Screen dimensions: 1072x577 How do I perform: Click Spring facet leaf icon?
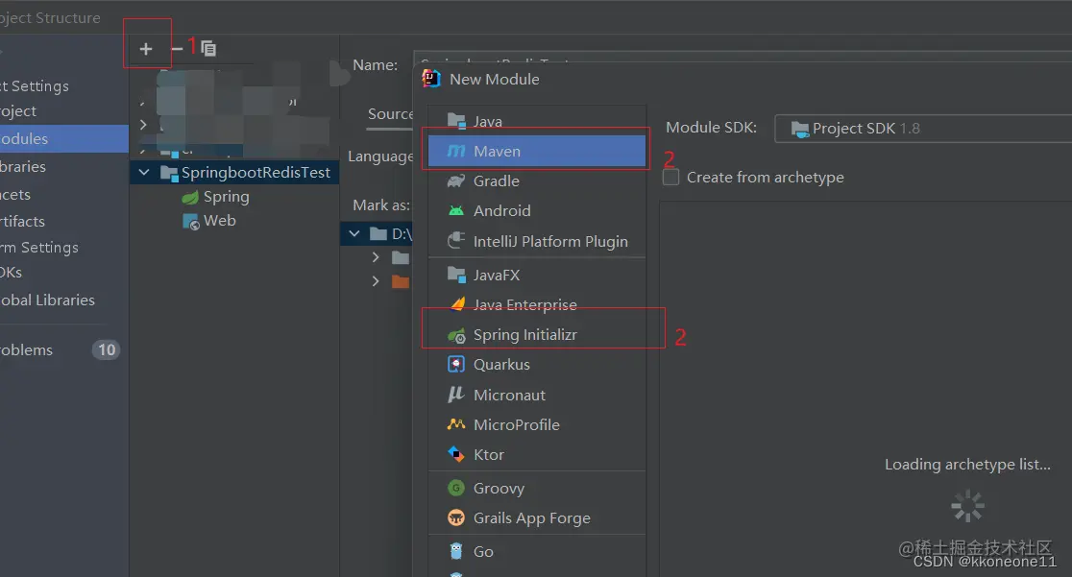190,197
